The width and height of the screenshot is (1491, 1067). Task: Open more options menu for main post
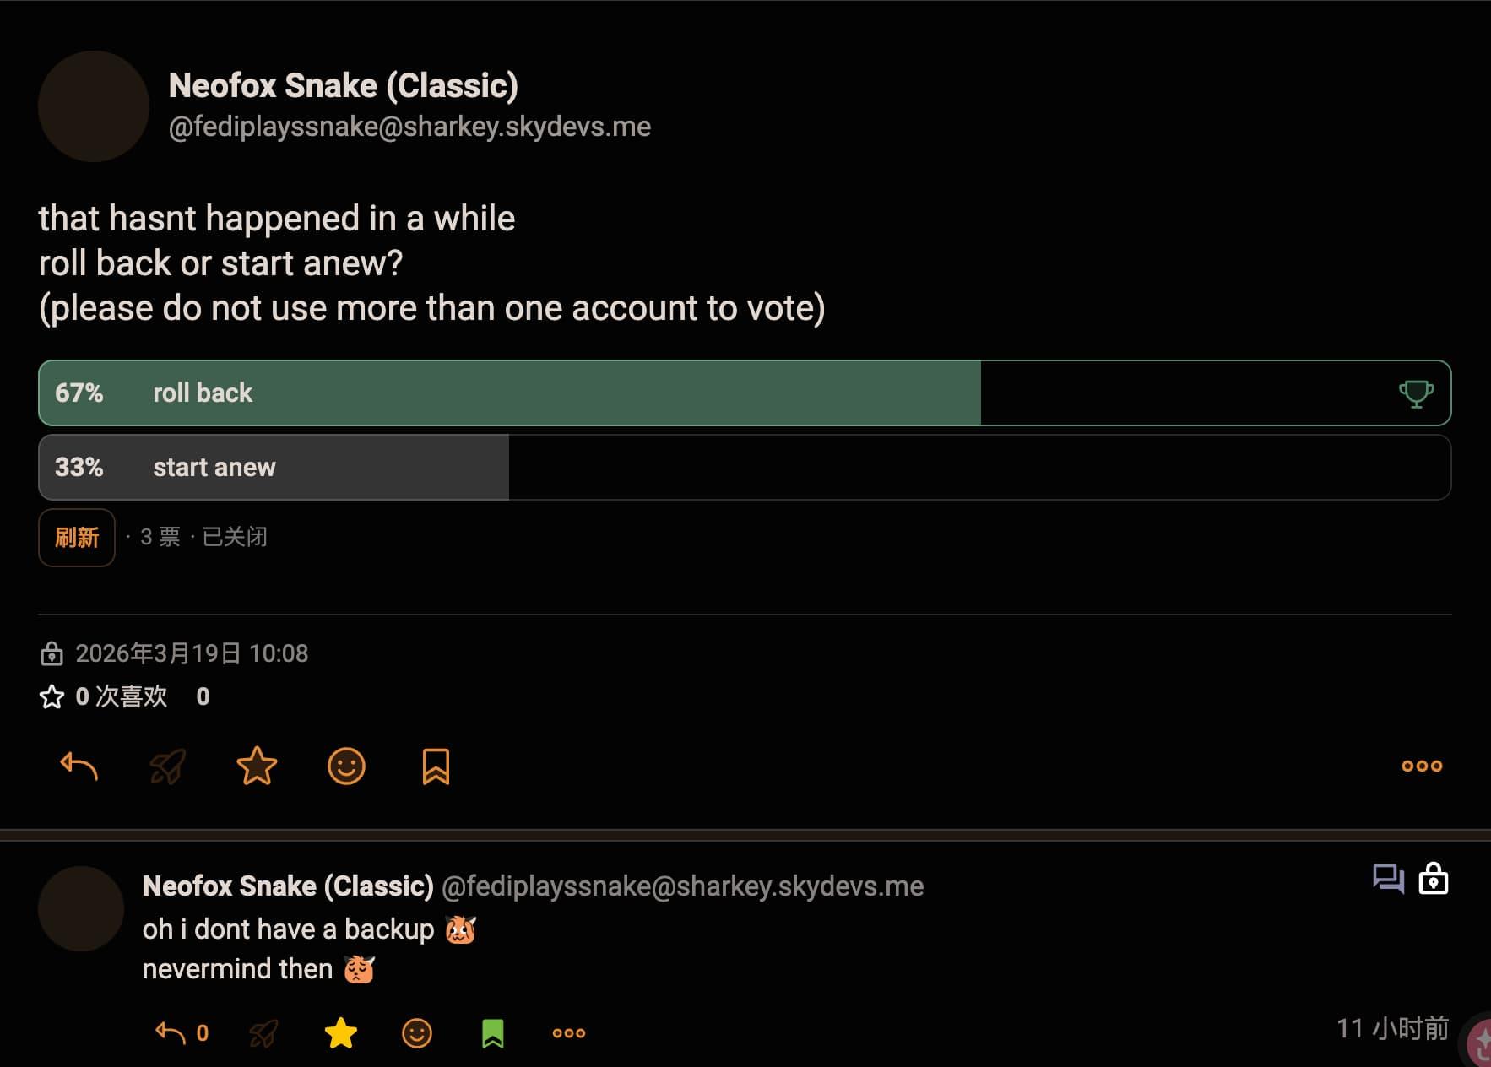coord(1422,766)
